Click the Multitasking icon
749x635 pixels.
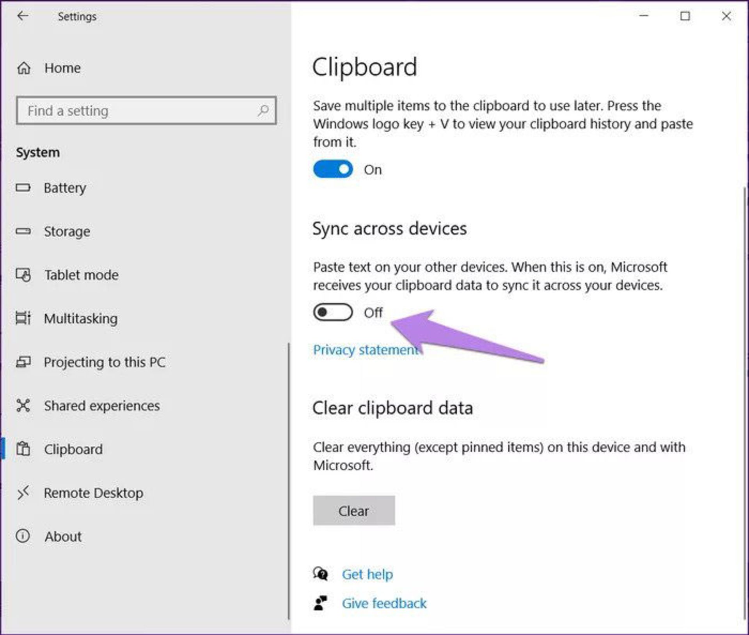click(x=23, y=318)
